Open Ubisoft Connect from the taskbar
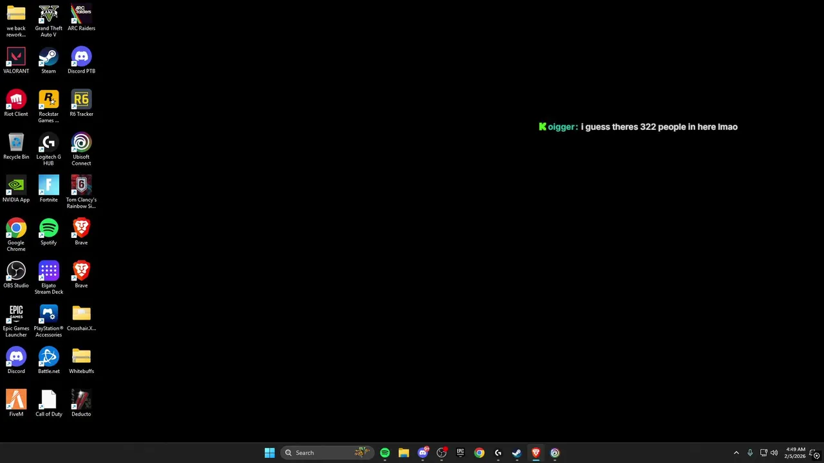The image size is (824, 463). pos(555,453)
